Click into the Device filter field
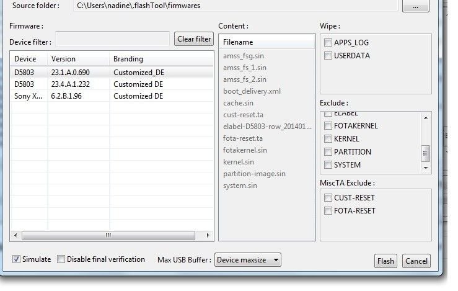This screenshot has width=458, height=291. (x=112, y=39)
